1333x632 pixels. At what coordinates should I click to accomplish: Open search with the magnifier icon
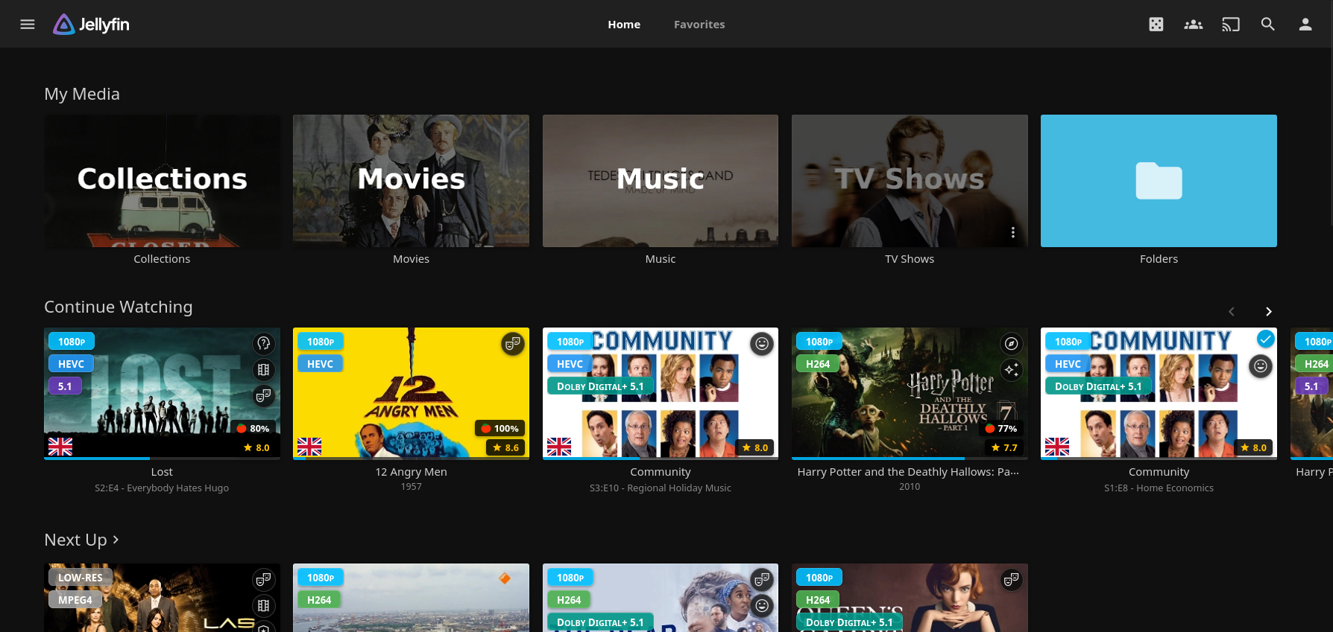click(x=1268, y=25)
